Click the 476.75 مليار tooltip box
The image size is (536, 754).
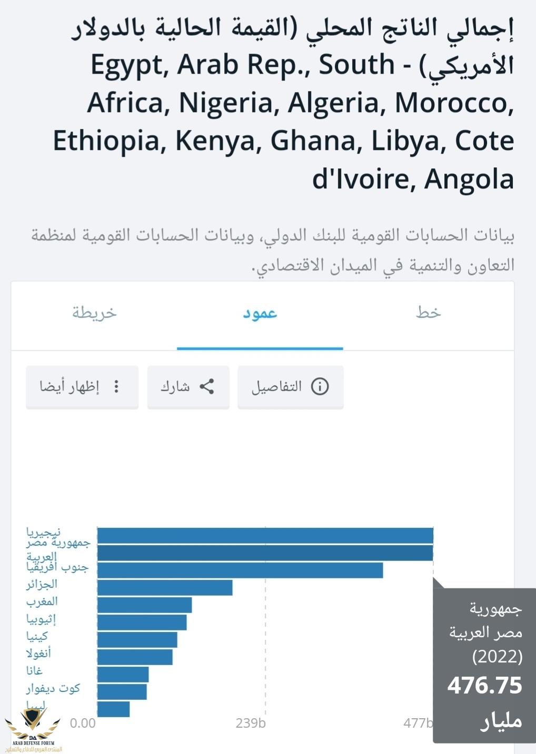(484, 665)
